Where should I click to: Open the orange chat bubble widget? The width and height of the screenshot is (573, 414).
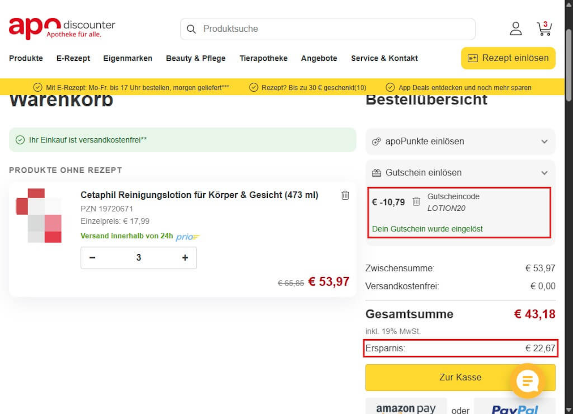coord(527,381)
